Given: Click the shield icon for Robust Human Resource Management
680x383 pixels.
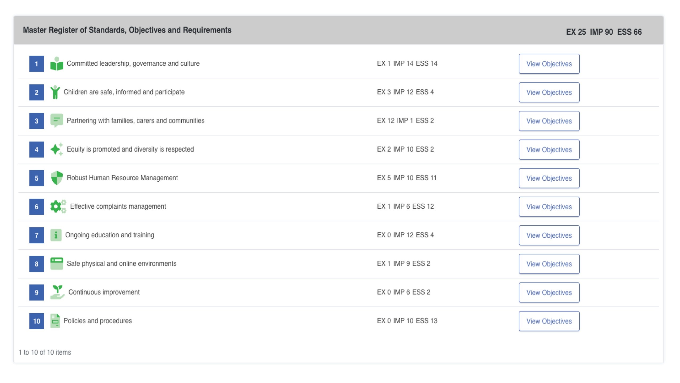Looking at the screenshot, I should click(x=57, y=178).
